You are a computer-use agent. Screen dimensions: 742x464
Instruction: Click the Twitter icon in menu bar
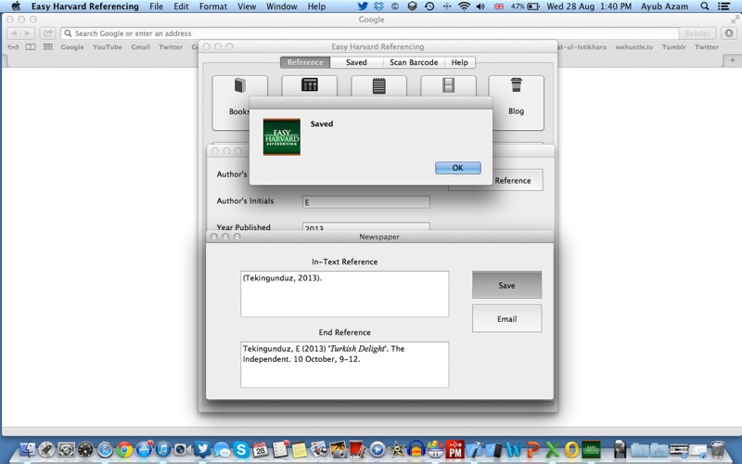tap(363, 6)
